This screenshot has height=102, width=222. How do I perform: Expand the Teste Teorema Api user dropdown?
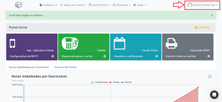point(202,5)
